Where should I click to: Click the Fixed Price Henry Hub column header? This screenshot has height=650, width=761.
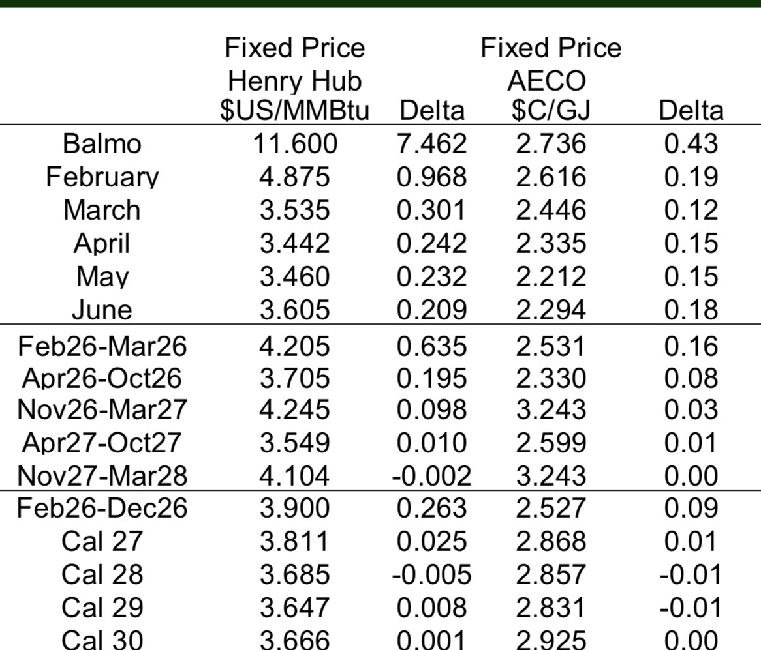294,80
